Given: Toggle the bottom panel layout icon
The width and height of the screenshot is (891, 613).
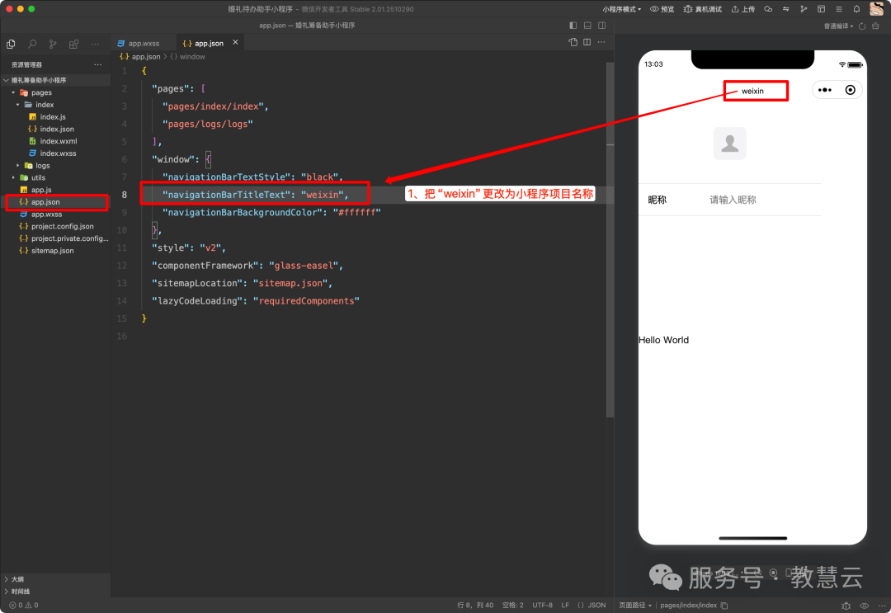Looking at the screenshot, I should tap(587, 26).
